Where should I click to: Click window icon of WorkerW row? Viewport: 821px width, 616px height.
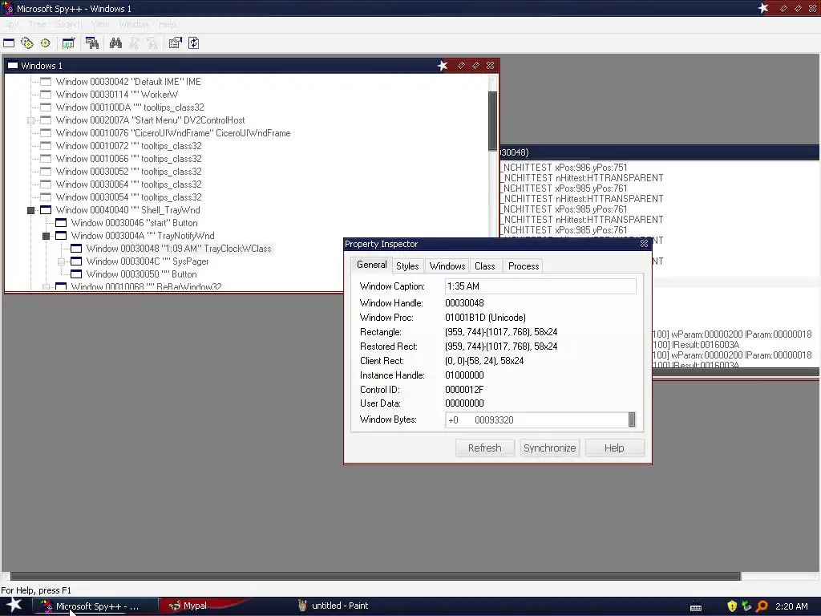[x=46, y=95]
